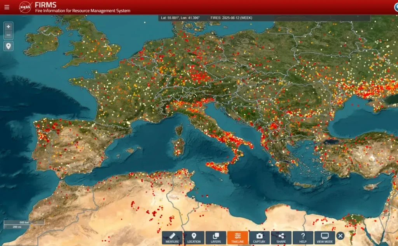
Task: Open the Help menu
Action: click(x=303, y=237)
